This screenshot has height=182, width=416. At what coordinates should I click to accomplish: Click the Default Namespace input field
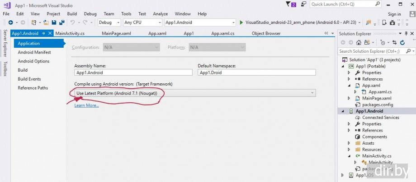tap(257, 73)
